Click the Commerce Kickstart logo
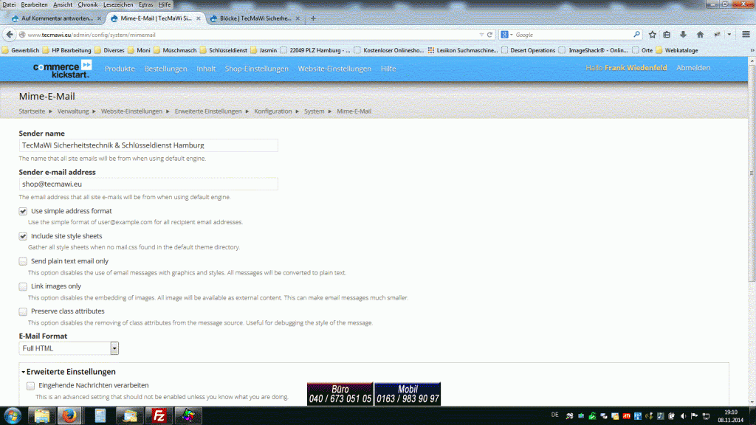The width and height of the screenshot is (756, 425). click(62, 69)
